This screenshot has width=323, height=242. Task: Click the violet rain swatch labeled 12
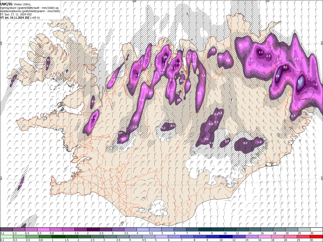click(238, 236)
